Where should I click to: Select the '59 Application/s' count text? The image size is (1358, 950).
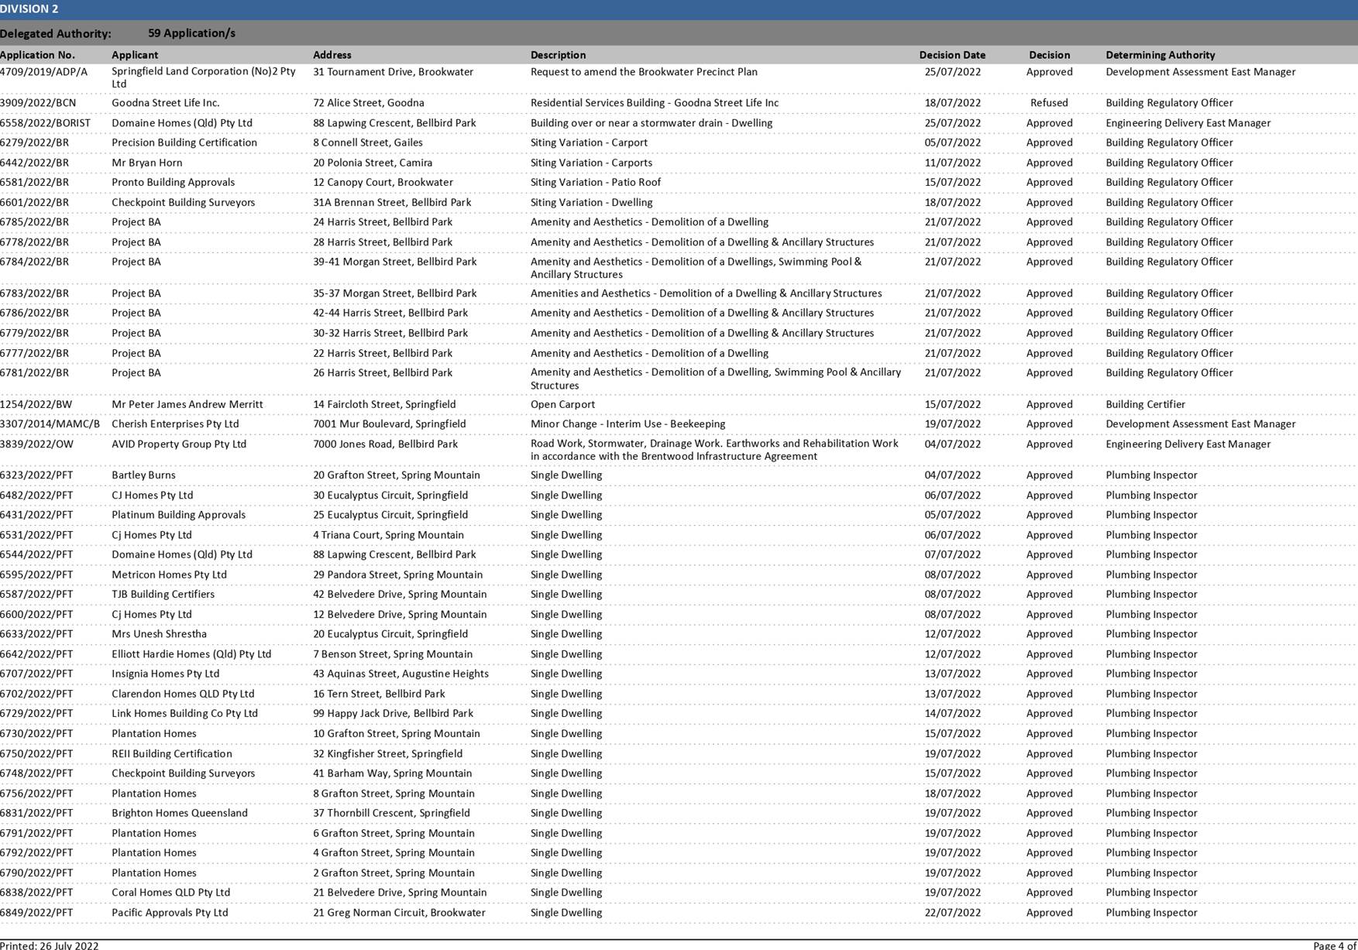(191, 33)
